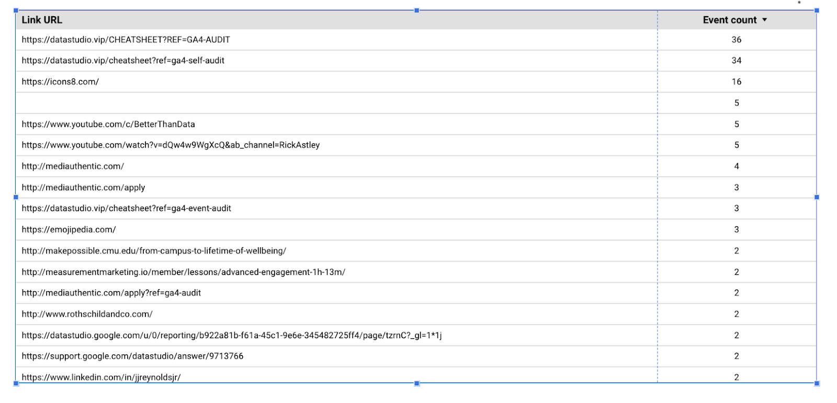Screen dimensions: 837x403
Task: Click the ga4-event-audit cheatsheet URL
Action: (127, 209)
